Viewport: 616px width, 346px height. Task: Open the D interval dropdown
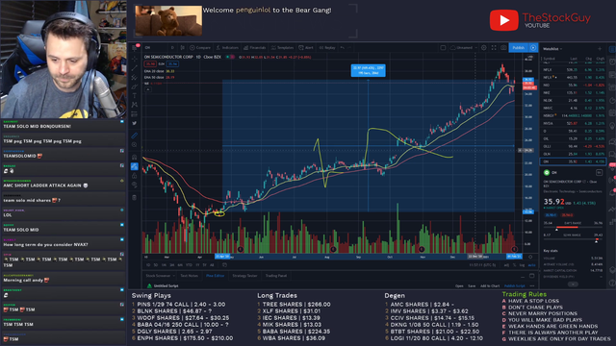click(172, 48)
